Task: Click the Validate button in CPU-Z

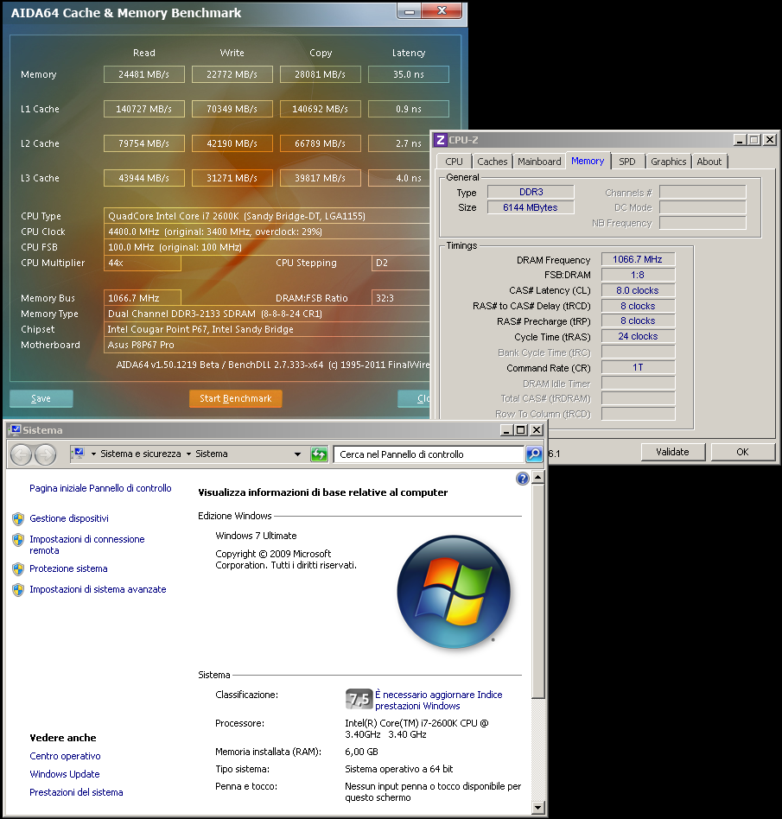Action: pyautogui.click(x=673, y=452)
